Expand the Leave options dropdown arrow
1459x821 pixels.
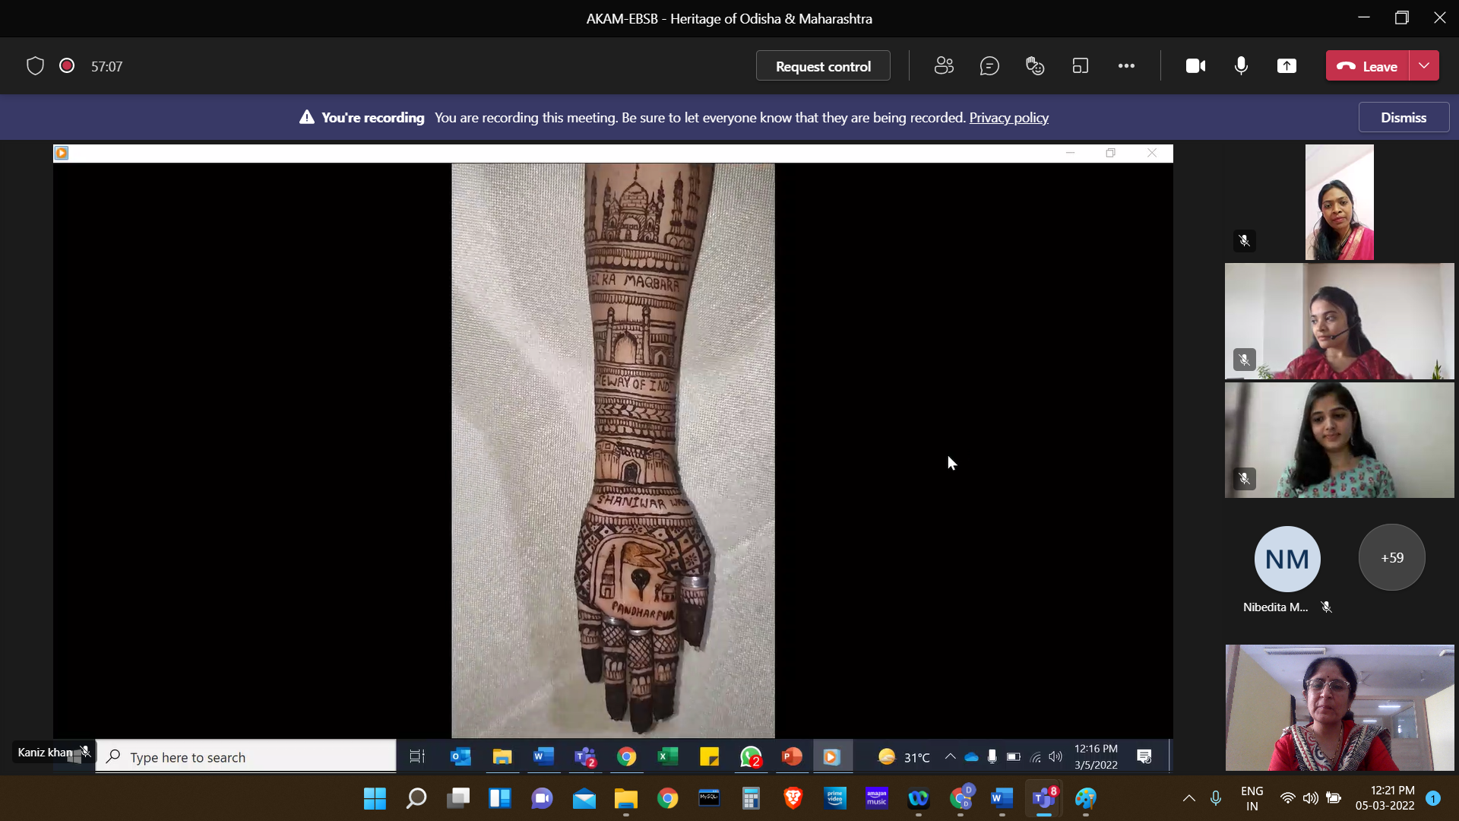(1424, 66)
